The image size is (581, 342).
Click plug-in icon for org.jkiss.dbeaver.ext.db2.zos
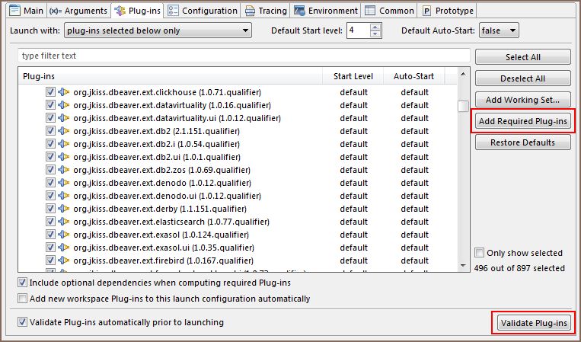click(64, 170)
